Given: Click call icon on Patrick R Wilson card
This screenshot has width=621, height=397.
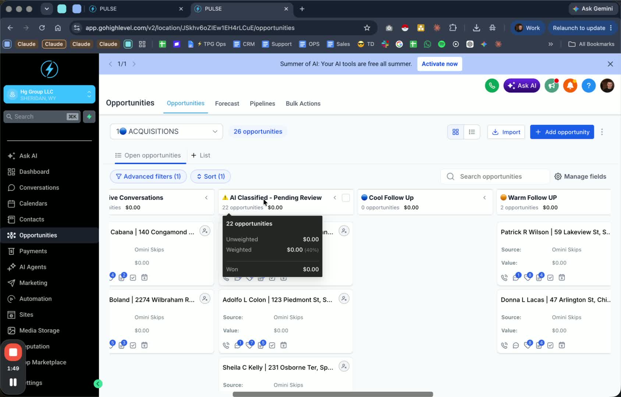Looking at the screenshot, I should coord(504,278).
